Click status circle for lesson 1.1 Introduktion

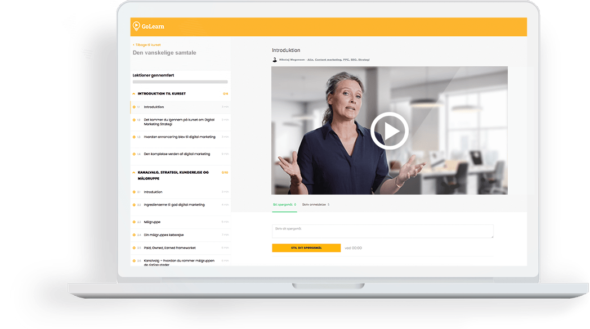[134, 107]
